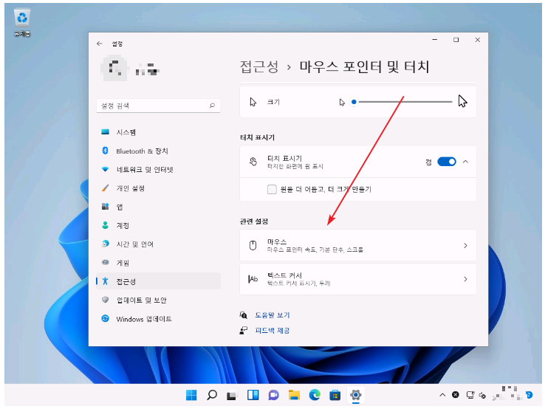The width and height of the screenshot is (545, 409).
Task: Open the 도움말 보기 link
Action: point(272,315)
